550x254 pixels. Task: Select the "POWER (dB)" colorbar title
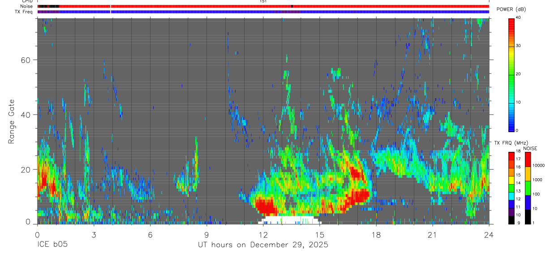tap(512, 9)
